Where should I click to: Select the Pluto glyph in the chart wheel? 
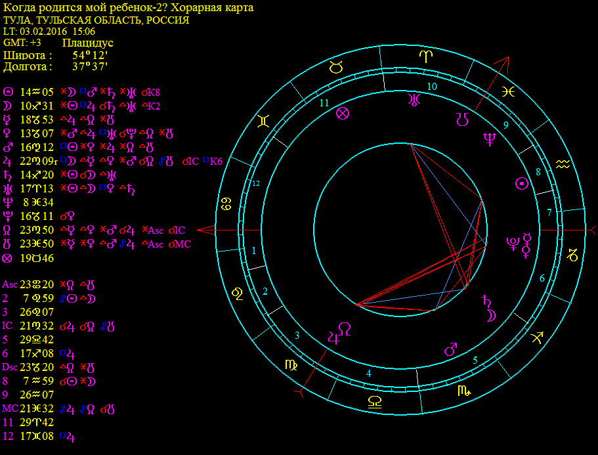point(512,244)
